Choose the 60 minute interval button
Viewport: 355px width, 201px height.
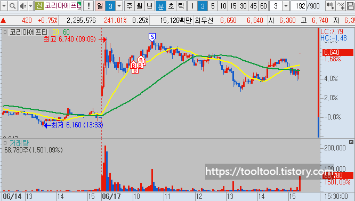click(263, 6)
